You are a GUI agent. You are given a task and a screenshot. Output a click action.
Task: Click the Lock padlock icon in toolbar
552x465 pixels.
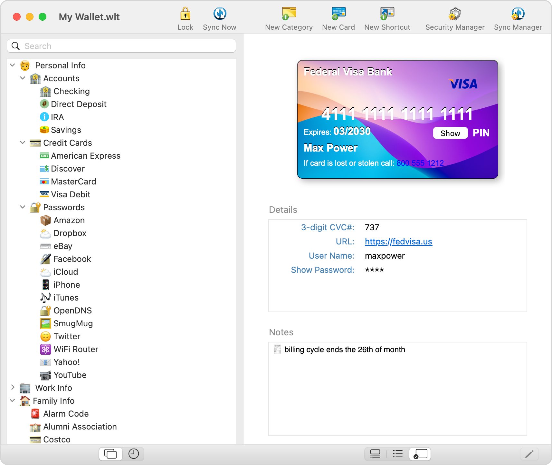185,14
